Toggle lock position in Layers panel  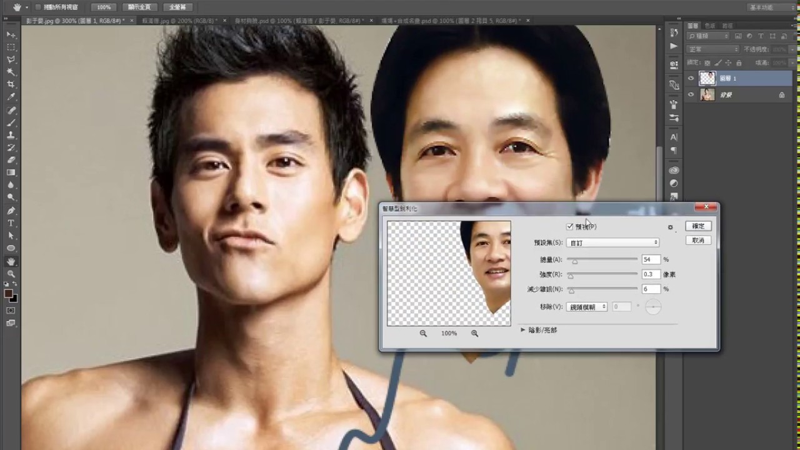pyautogui.click(x=728, y=63)
